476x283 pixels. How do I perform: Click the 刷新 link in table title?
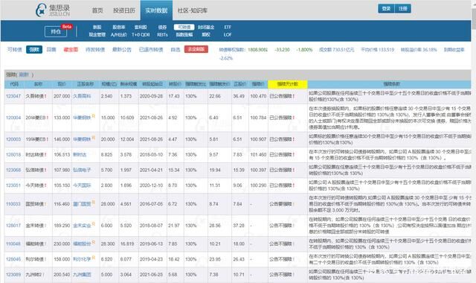[24, 74]
